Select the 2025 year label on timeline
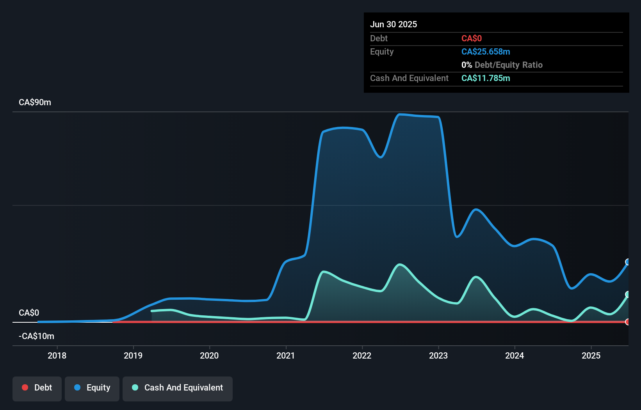The image size is (641, 410). (591, 355)
